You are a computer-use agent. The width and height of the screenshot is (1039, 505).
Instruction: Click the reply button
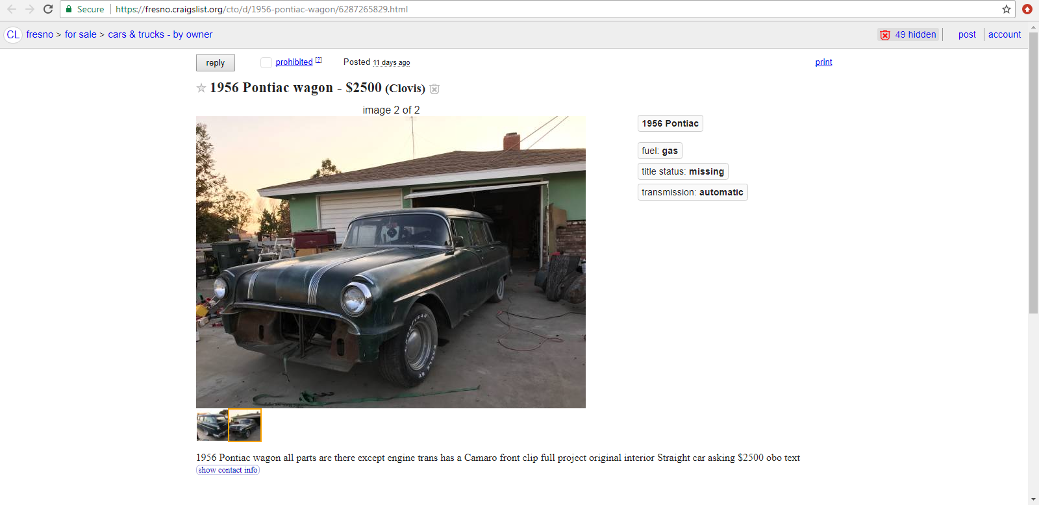(x=216, y=62)
